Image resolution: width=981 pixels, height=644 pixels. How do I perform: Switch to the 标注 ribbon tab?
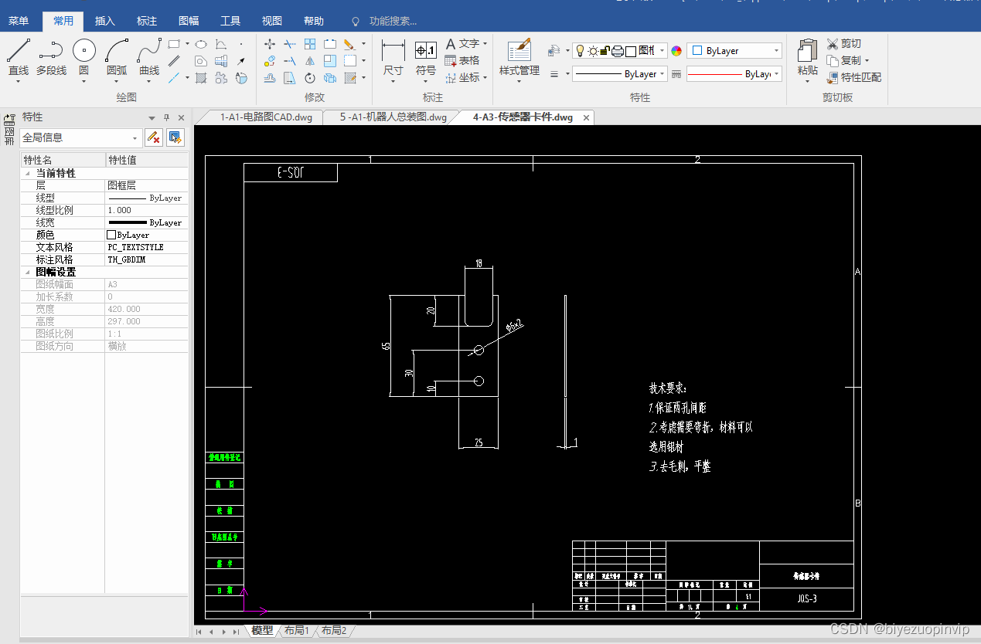(147, 22)
